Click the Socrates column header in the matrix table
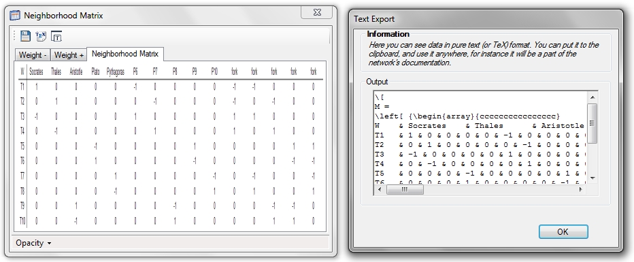 pos(36,71)
